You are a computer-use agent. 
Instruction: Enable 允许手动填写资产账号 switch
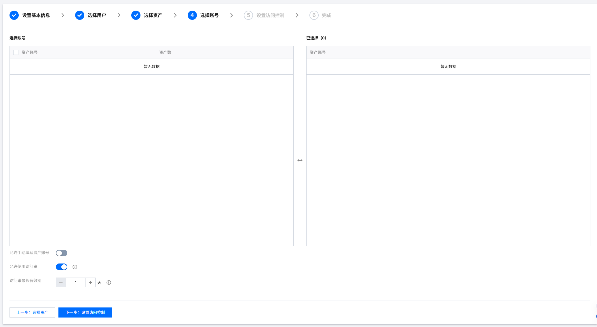[62, 253]
